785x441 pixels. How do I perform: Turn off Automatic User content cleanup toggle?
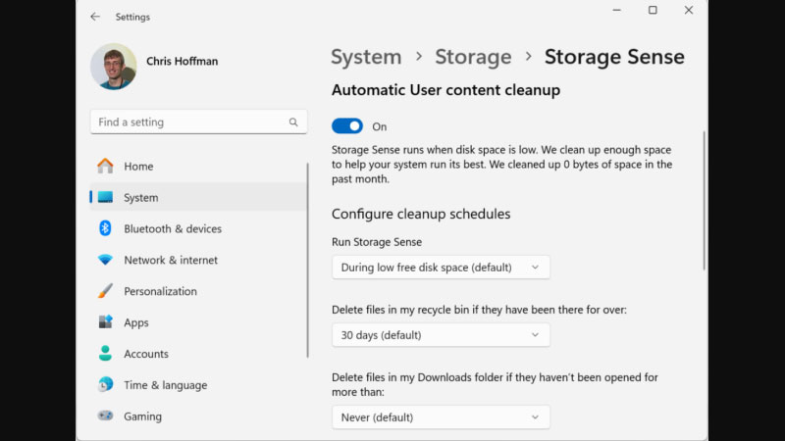pos(347,126)
